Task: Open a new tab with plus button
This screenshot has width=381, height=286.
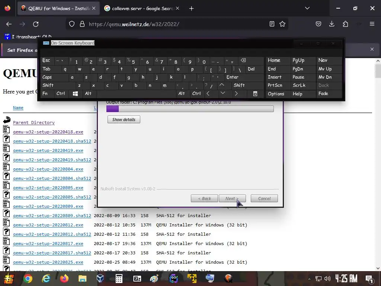Action: click(x=192, y=9)
